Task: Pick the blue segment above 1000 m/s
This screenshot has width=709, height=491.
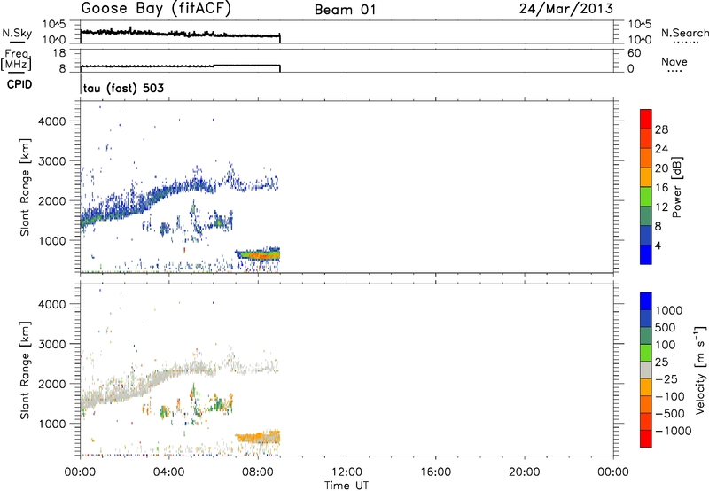Action: [x=646, y=301]
